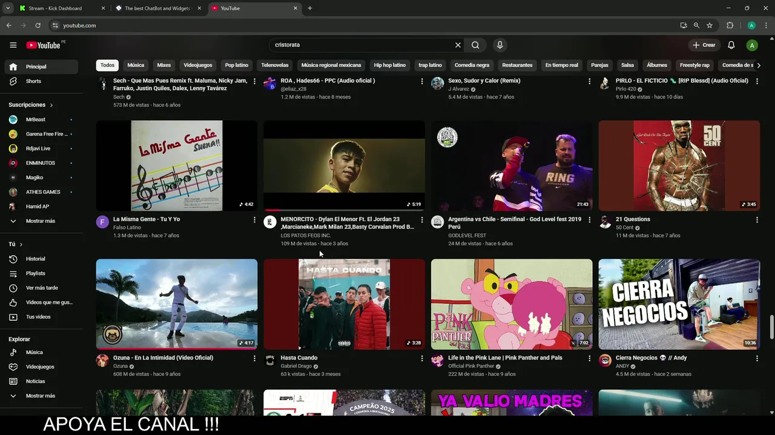Select the Mixes filter chip
The image size is (775, 435).
[164, 65]
